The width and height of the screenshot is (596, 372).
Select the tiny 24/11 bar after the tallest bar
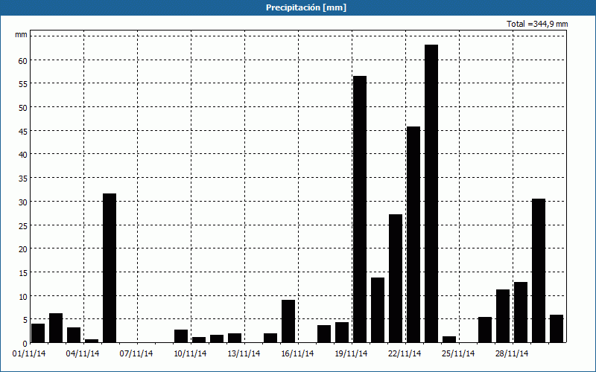[x=449, y=339]
